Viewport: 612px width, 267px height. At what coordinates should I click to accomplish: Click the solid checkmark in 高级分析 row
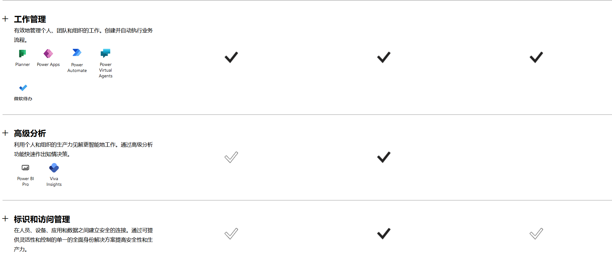point(384,157)
